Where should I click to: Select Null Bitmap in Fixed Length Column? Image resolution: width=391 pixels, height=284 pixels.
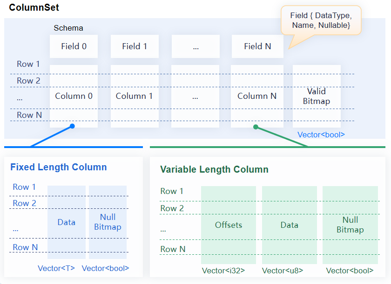pyautogui.click(x=108, y=222)
